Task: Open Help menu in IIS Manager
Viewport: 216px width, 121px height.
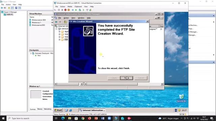Action: click(88, 18)
